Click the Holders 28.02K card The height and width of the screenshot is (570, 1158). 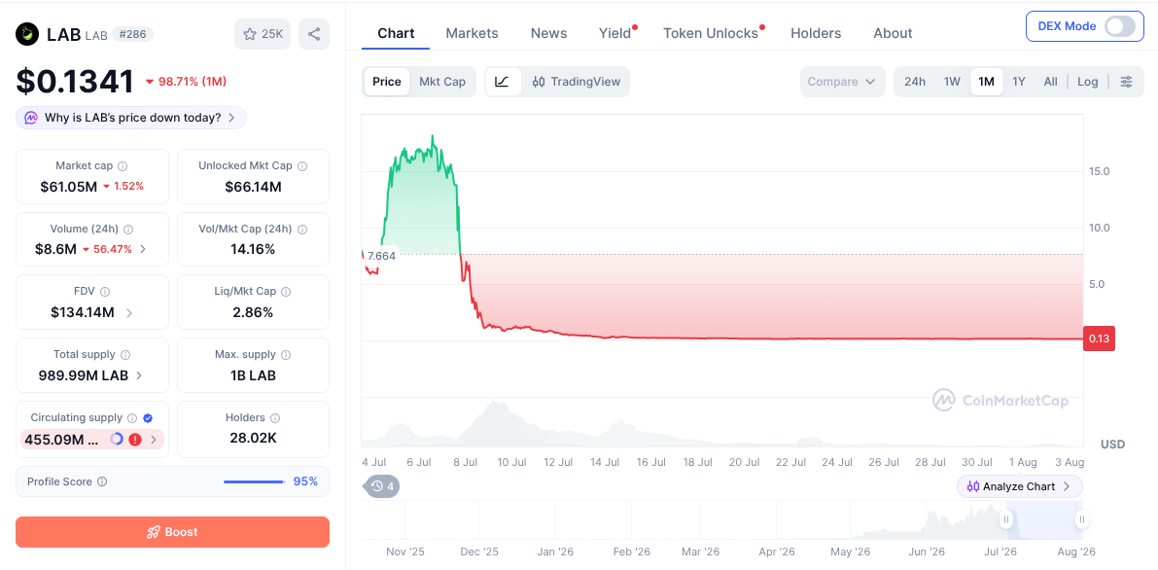(x=254, y=430)
